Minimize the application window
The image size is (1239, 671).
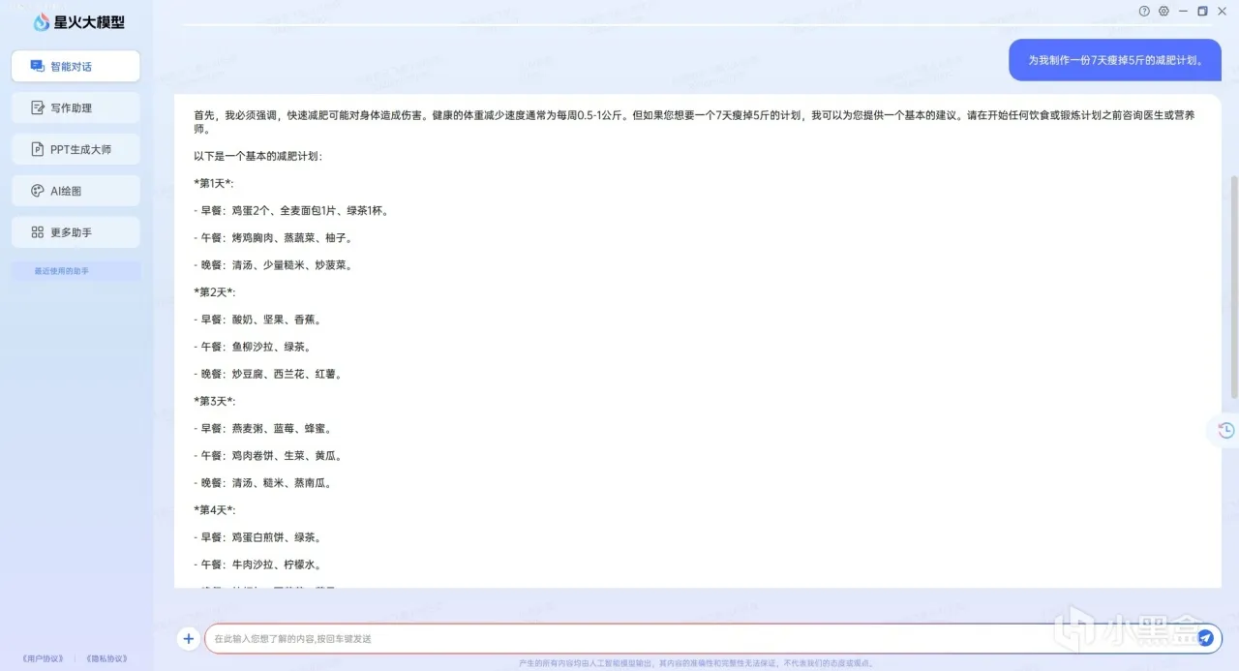(x=1183, y=11)
